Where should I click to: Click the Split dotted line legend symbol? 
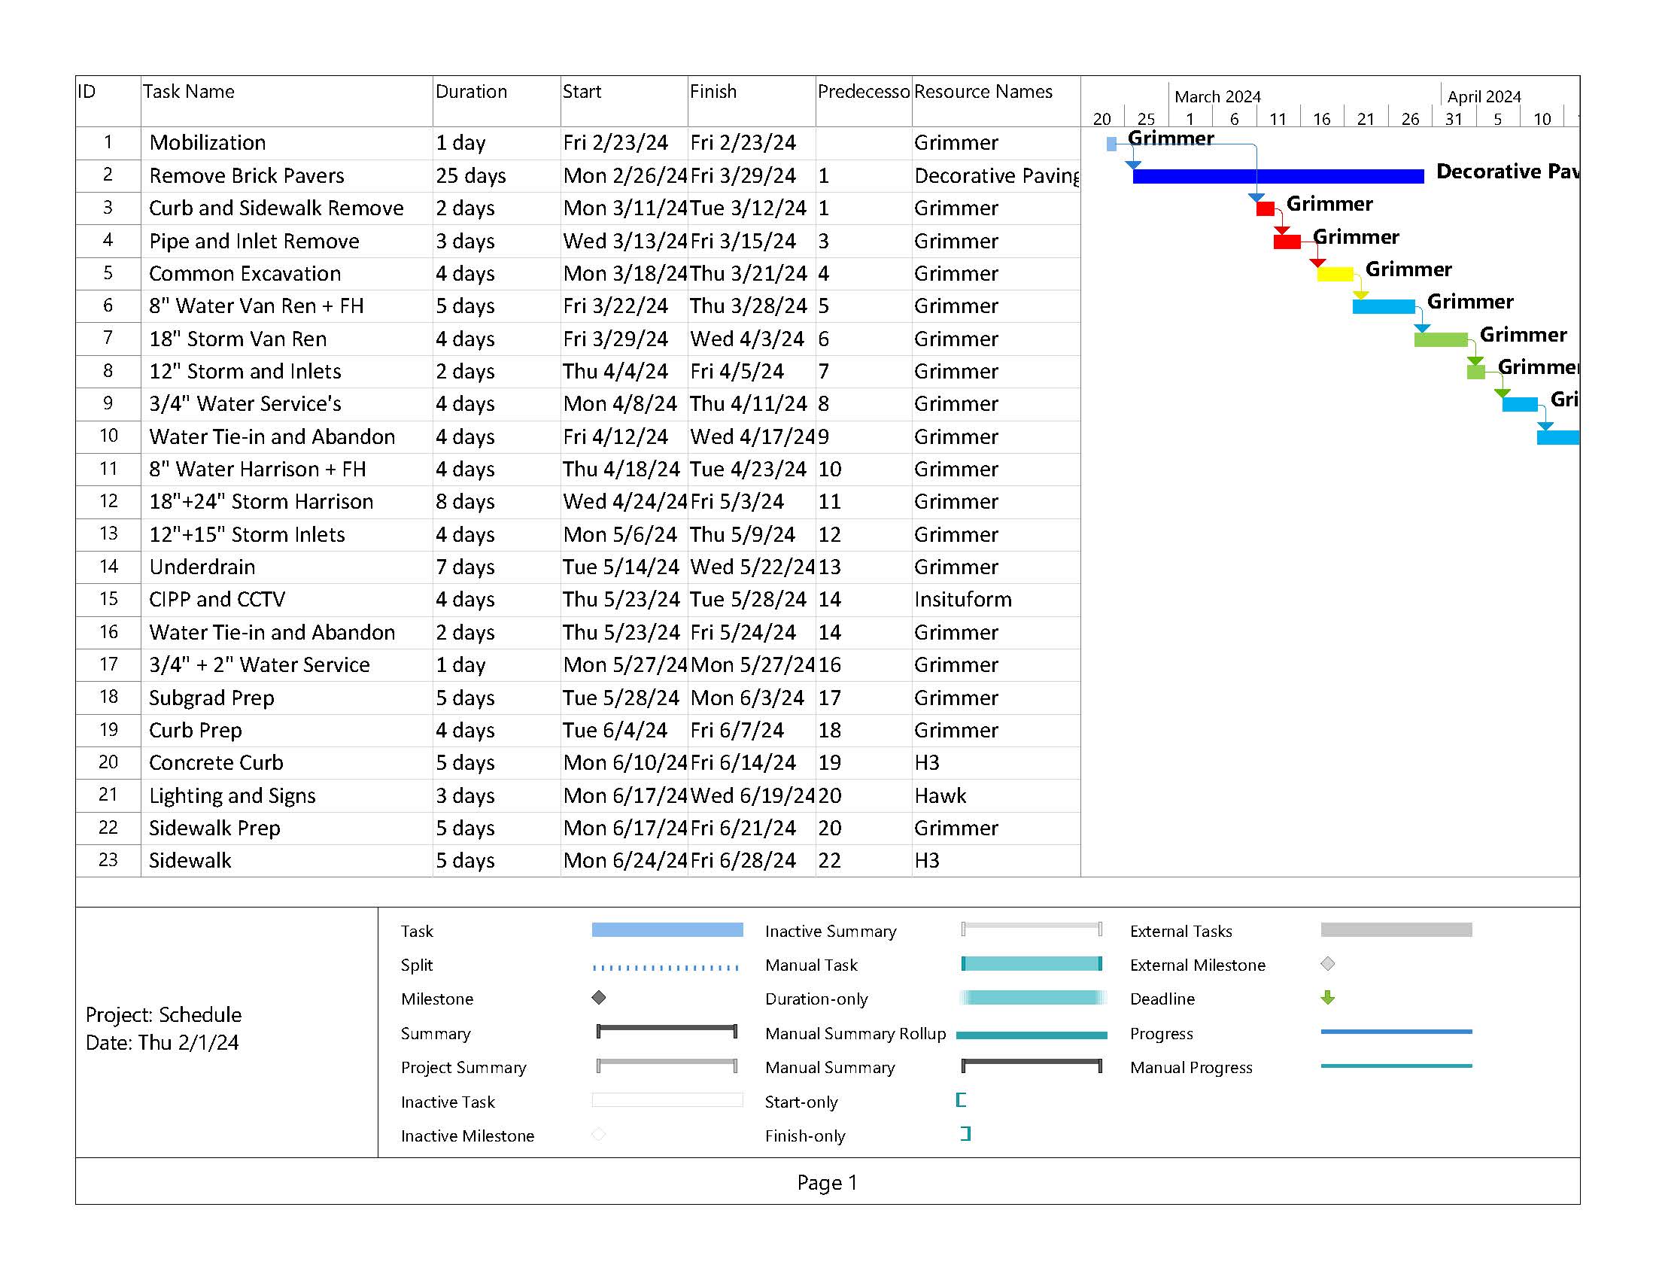(x=666, y=967)
